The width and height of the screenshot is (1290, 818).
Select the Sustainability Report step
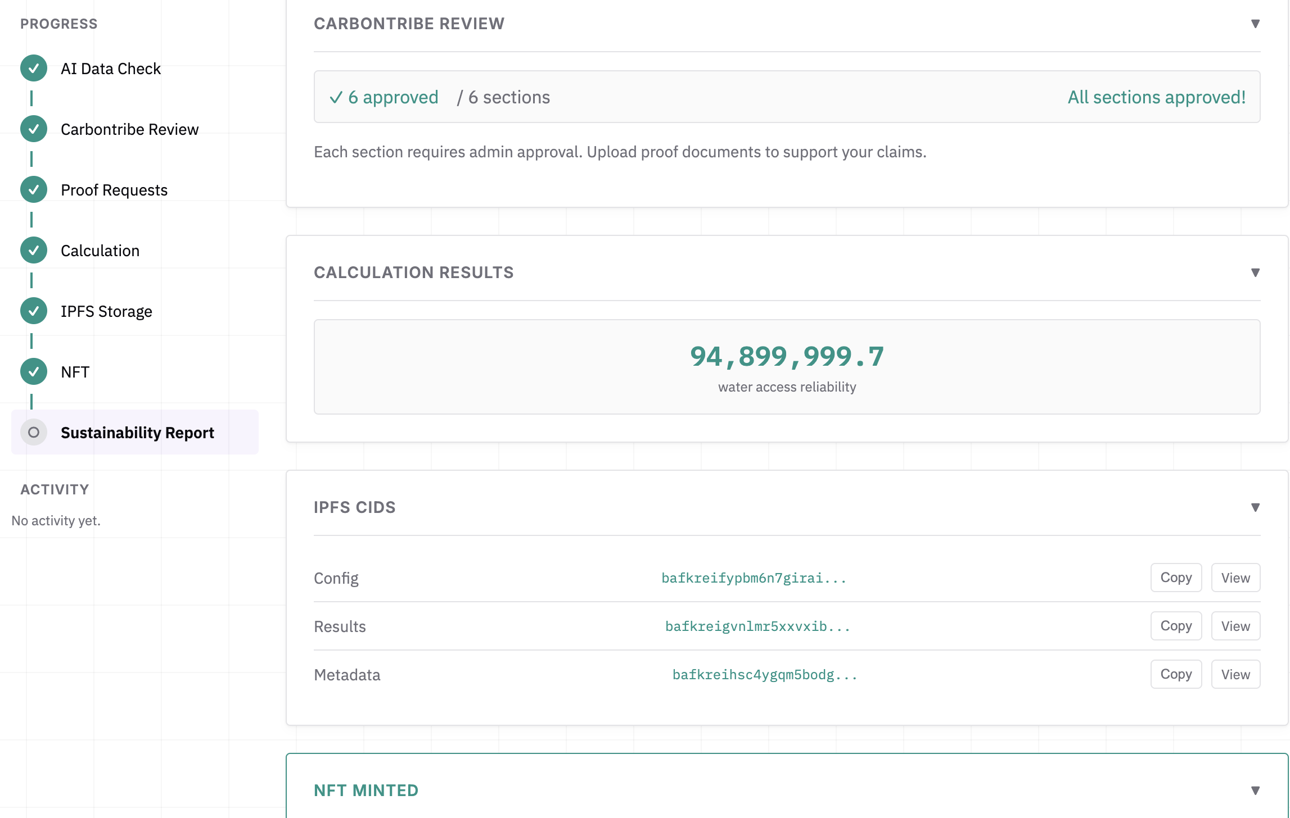coord(135,433)
